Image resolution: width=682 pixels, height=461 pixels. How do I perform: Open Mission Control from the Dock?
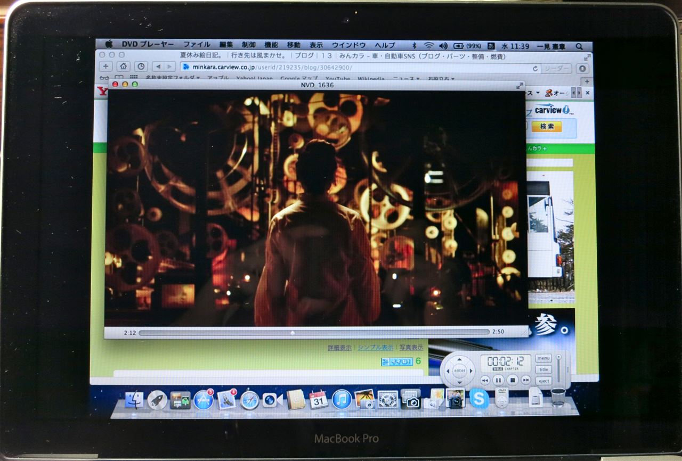pyautogui.click(x=180, y=400)
